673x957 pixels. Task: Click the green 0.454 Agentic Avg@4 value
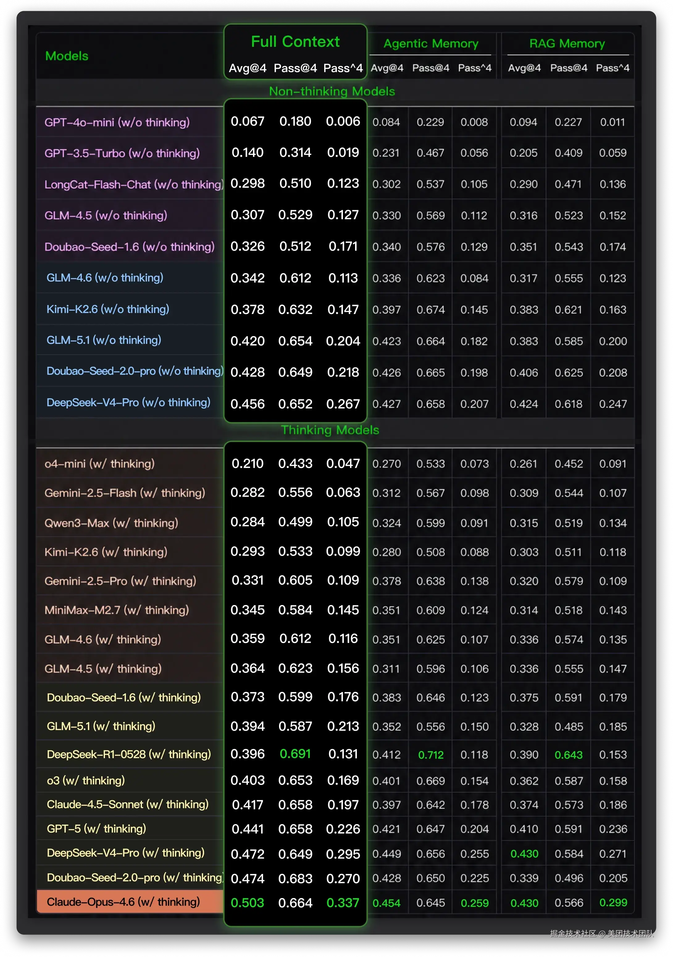(x=386, y=903)
